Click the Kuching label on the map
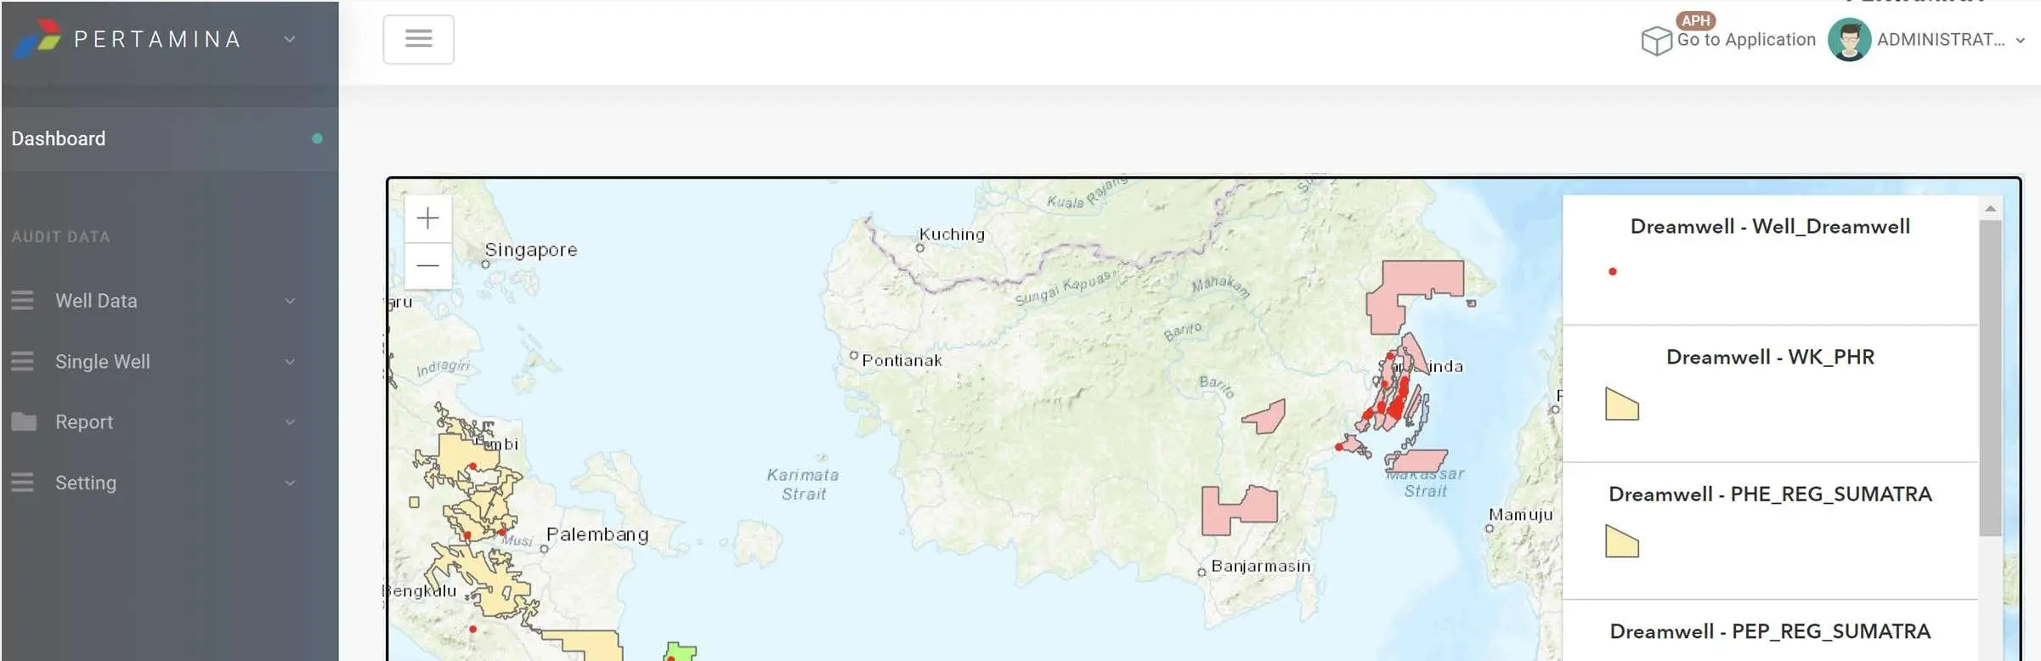 pos(952,234)
